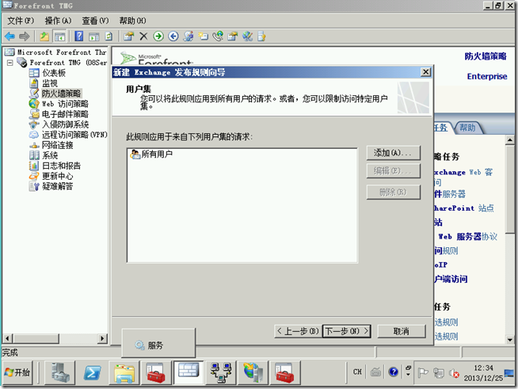Select 防火墙策略 node in the tree

coord(61,93)
